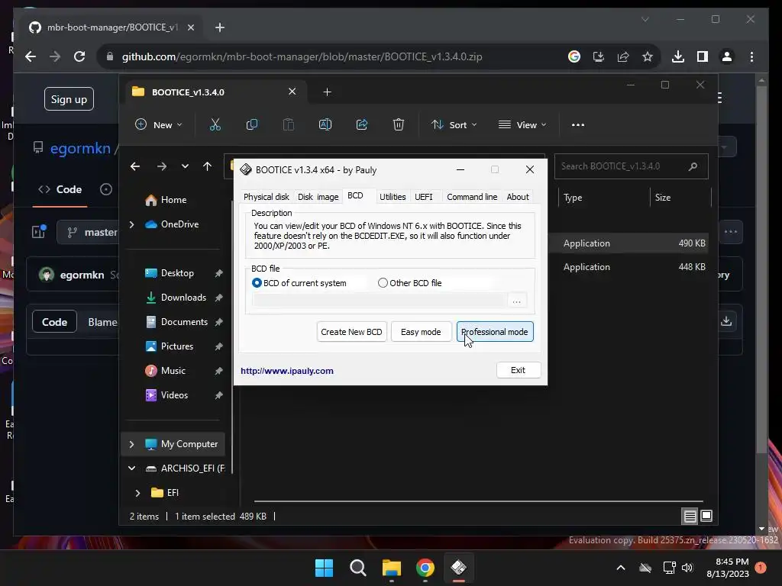Expand the My Computer tree node

[x=131, y=444]
